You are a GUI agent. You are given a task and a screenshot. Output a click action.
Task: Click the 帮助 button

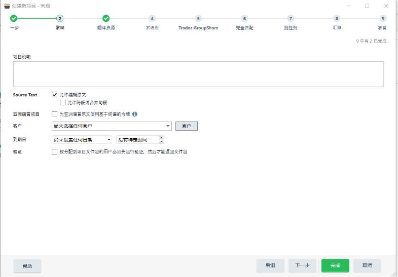click(27, 266)
